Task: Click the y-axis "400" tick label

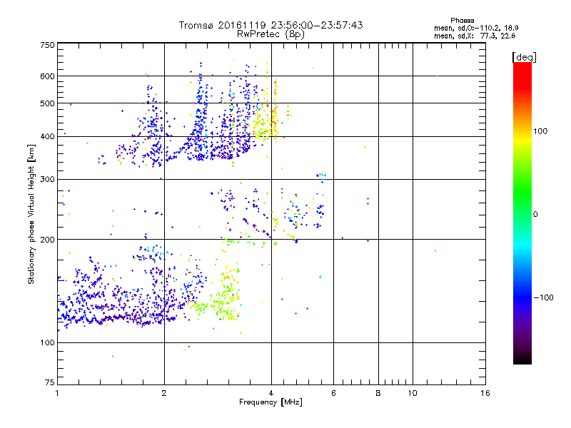Action: pos(47,136)
